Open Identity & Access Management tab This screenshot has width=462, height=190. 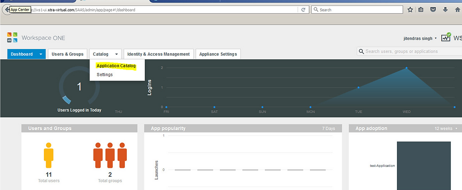click(158, 54)
